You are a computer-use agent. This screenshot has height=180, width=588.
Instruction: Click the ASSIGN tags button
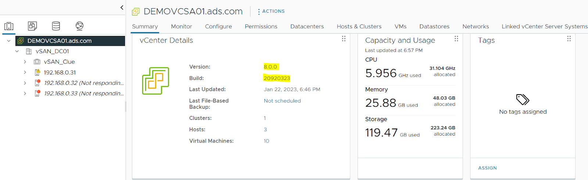[x=487, y=168]
